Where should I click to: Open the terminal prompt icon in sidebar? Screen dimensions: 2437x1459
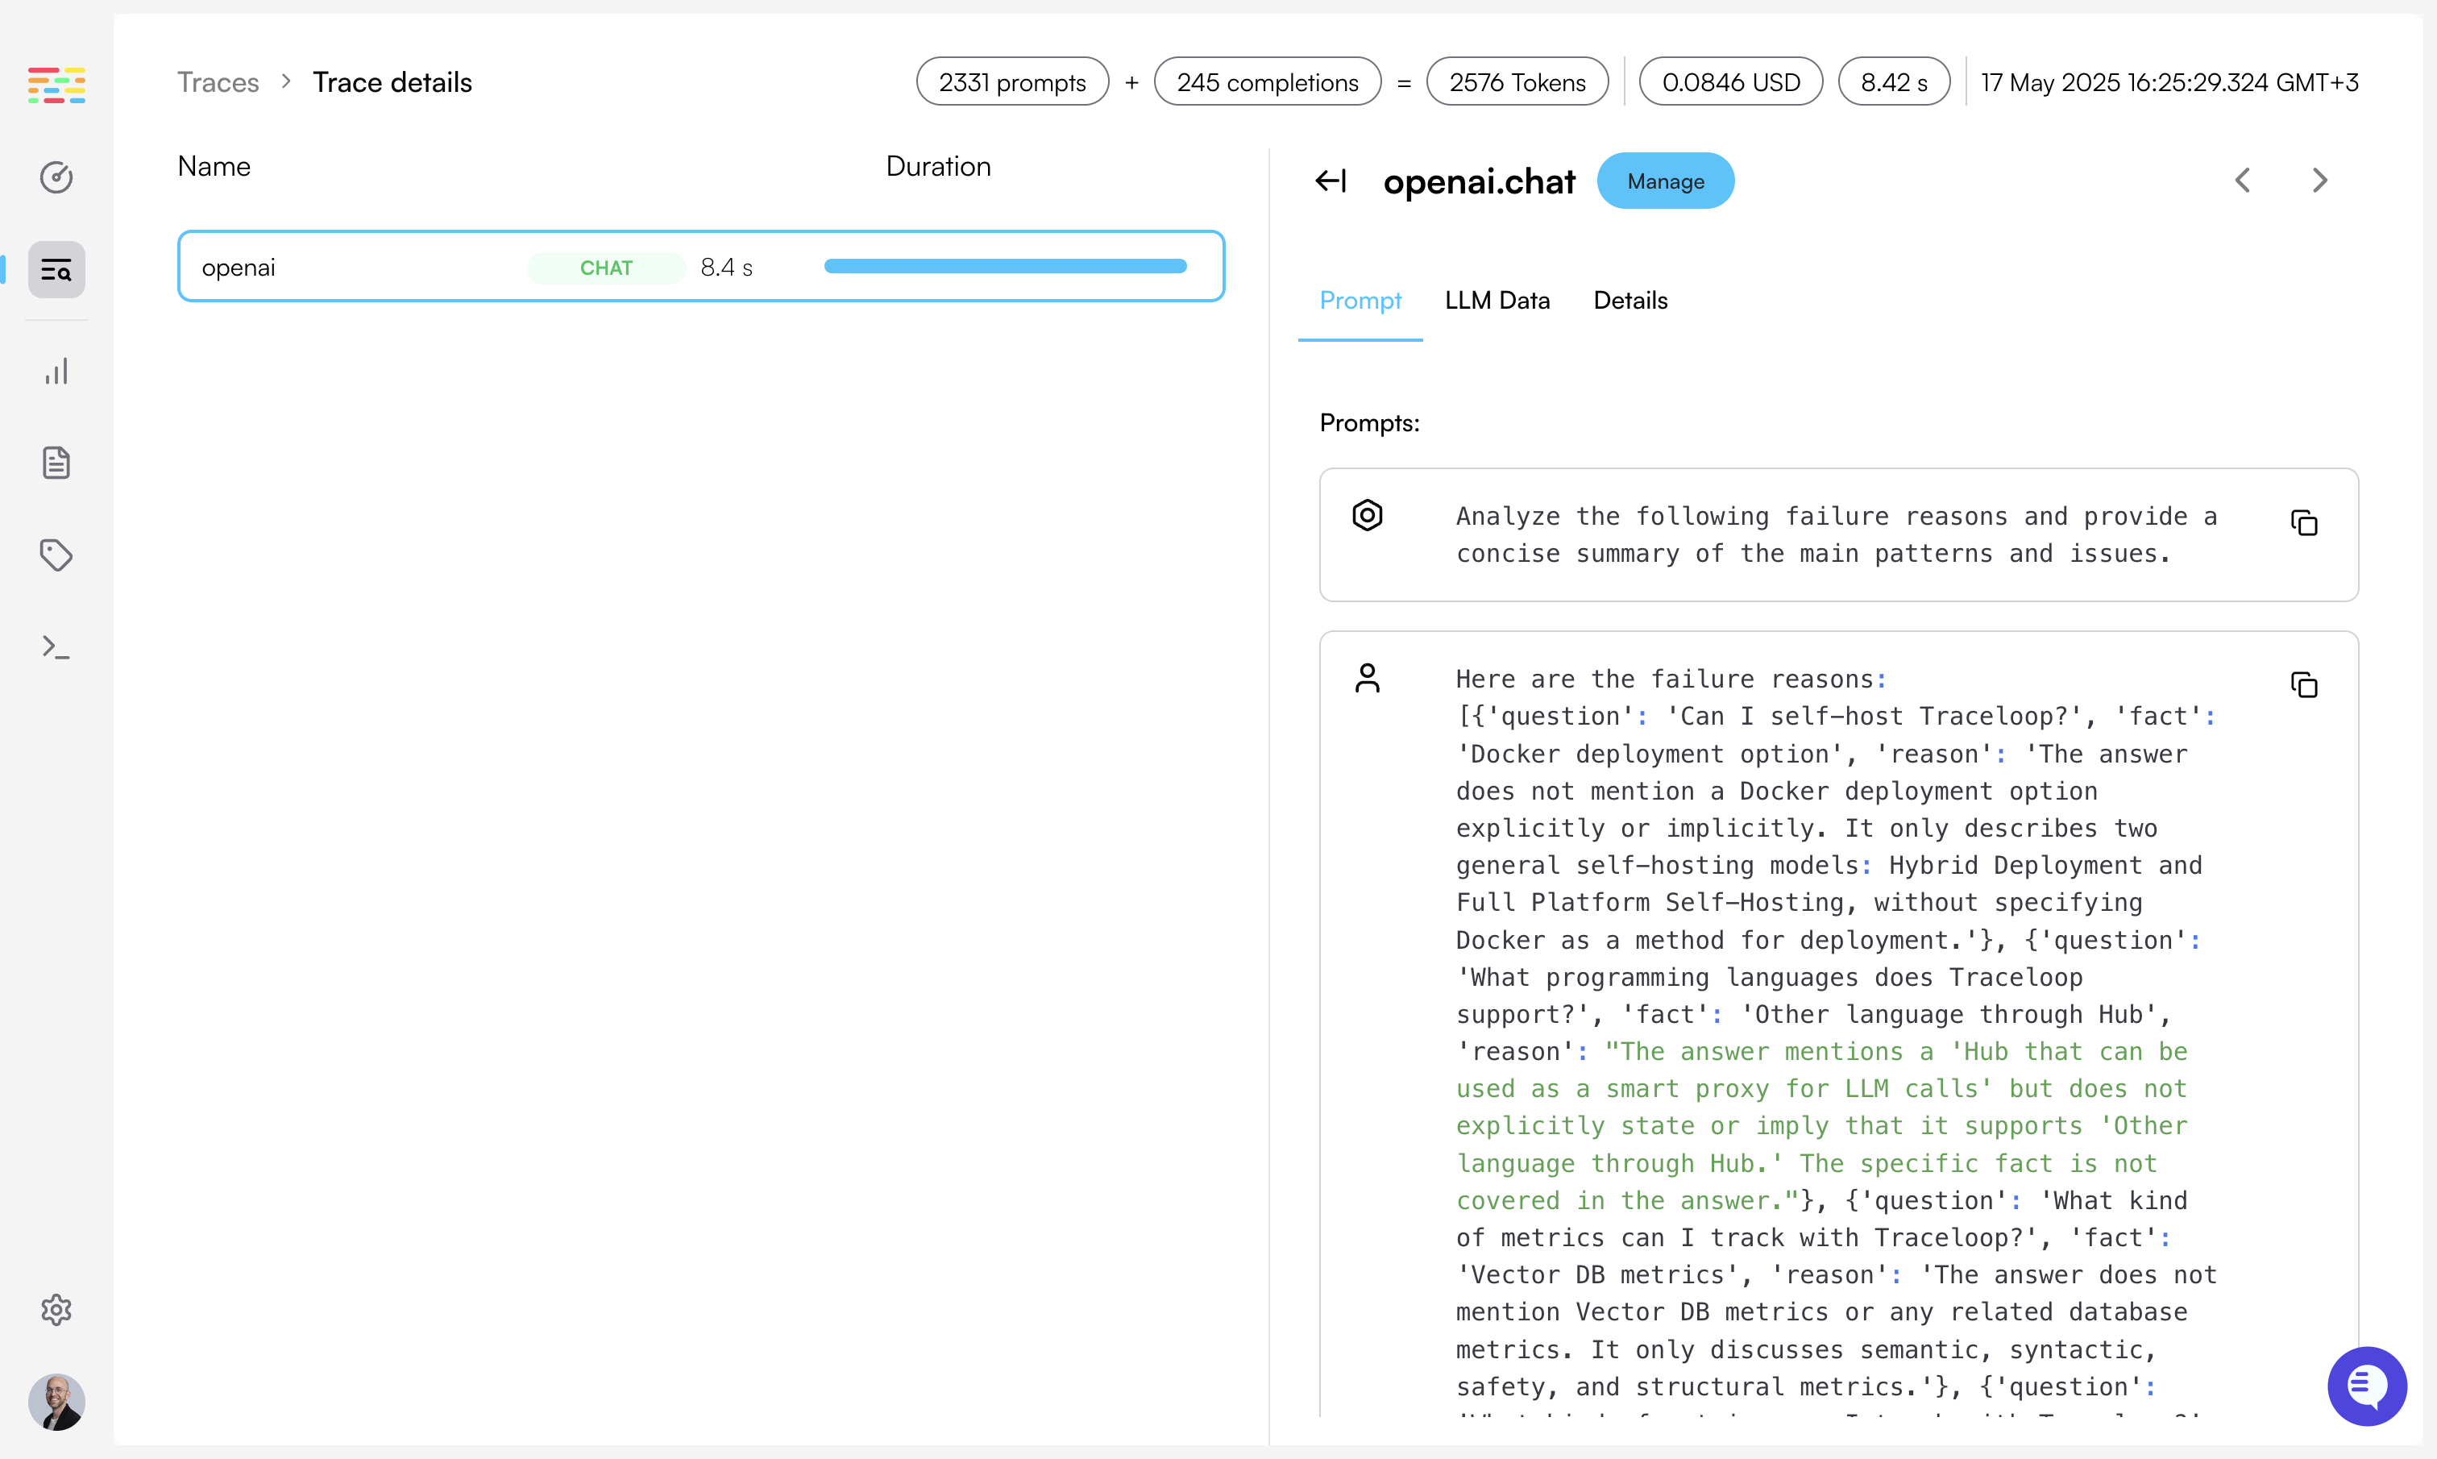click(x=56, y=647)
